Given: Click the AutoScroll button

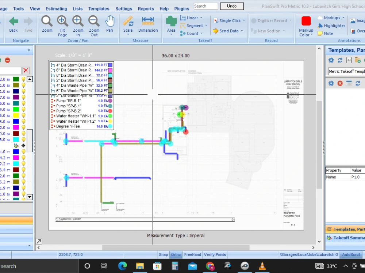Looking at the screenshot, I should pyautogui.click(x=351, y=255).
